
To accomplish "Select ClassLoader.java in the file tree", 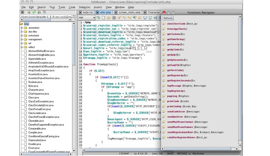I will click(37, 113).
